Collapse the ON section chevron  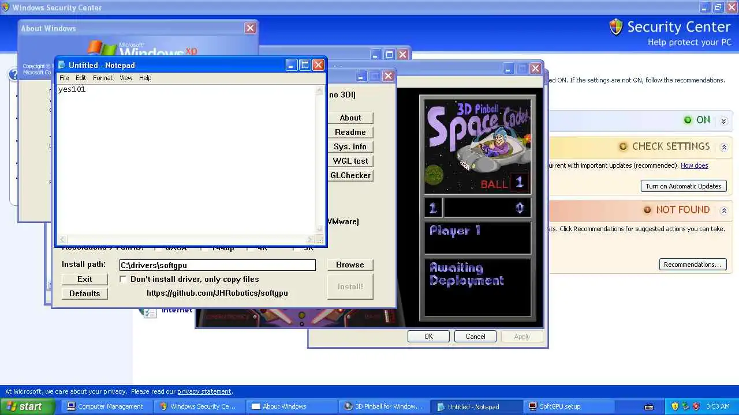pyautogui.click(x=723, y=121)
